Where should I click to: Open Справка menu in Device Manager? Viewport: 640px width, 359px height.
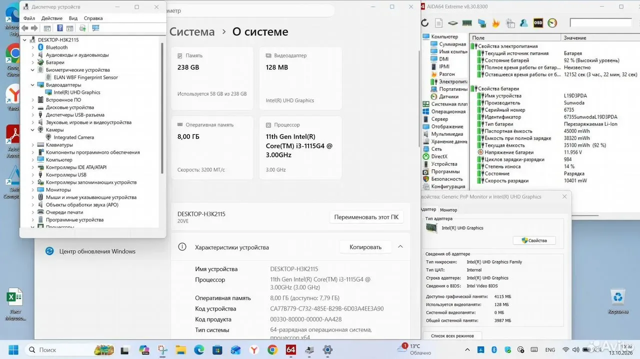tap(93, 18)
